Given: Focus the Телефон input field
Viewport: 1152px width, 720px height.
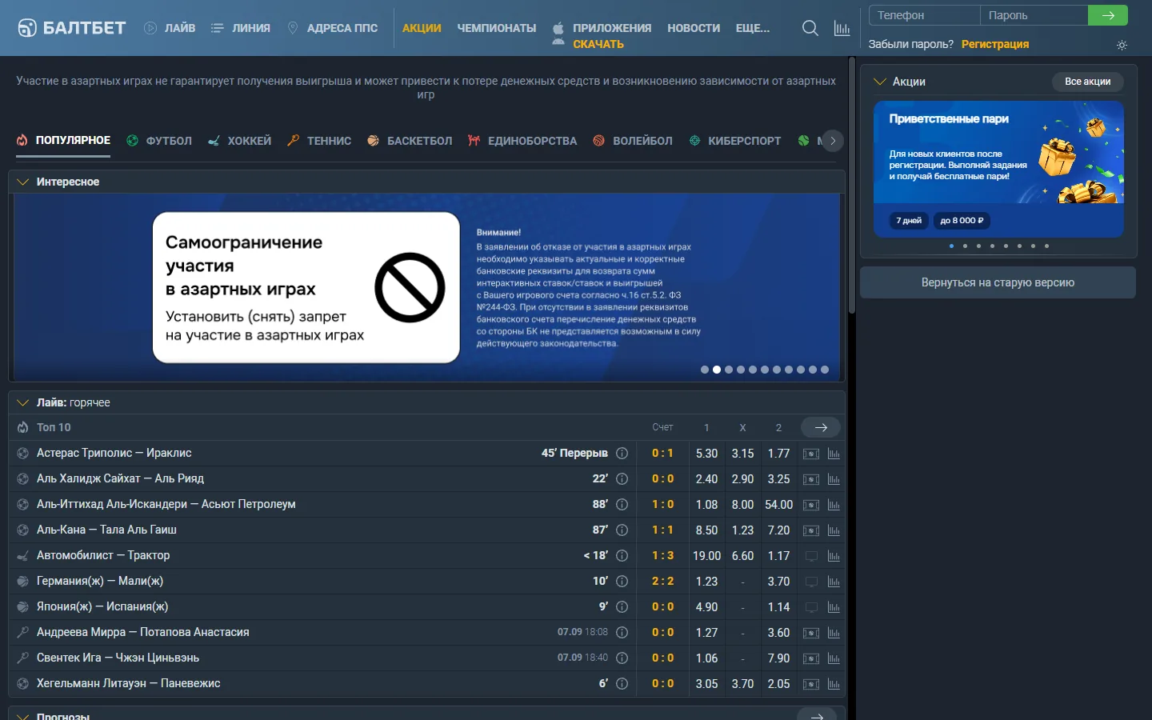Looking at the screenshot, I should (x=924, y=15).
